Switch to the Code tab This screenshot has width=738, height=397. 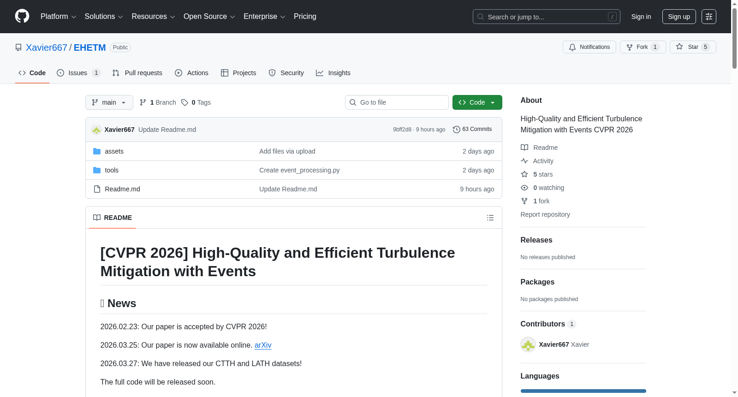click(32, 73)
